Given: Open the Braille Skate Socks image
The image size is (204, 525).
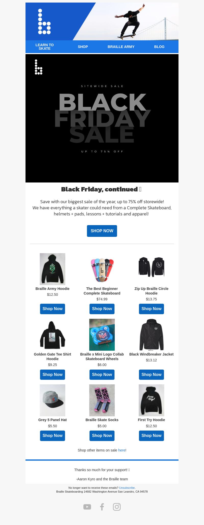Looking at the screenshot, I should point(102,400).
